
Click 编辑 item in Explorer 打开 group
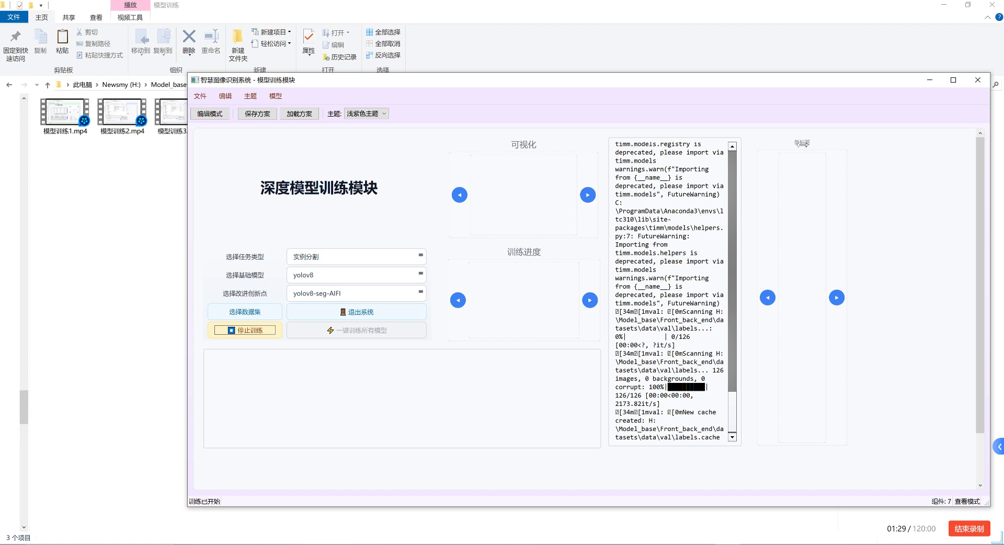333,45
